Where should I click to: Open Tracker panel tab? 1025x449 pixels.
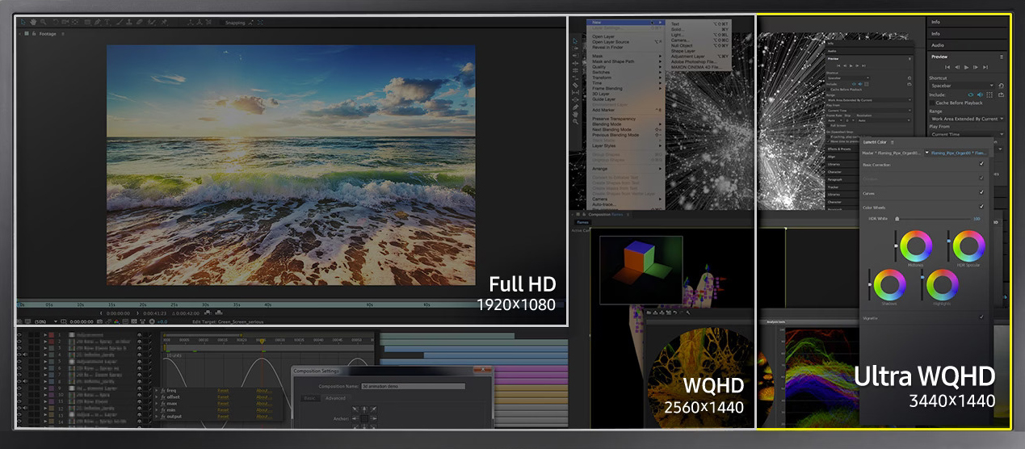click(x=833, y=187)
